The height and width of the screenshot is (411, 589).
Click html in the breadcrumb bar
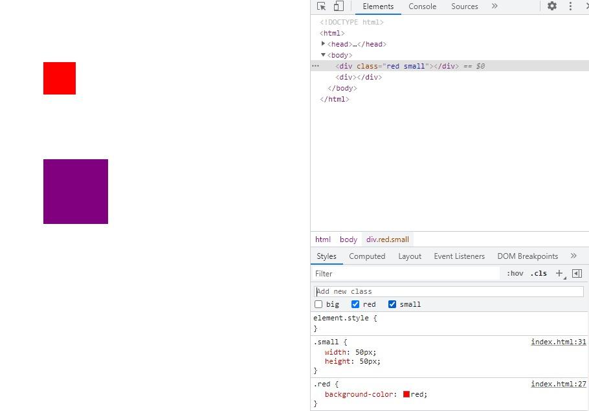tap(323, 239)
